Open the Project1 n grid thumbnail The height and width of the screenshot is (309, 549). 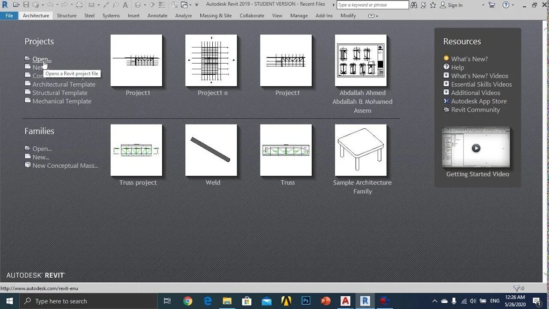pyautogui.click(x=211, y=61)
